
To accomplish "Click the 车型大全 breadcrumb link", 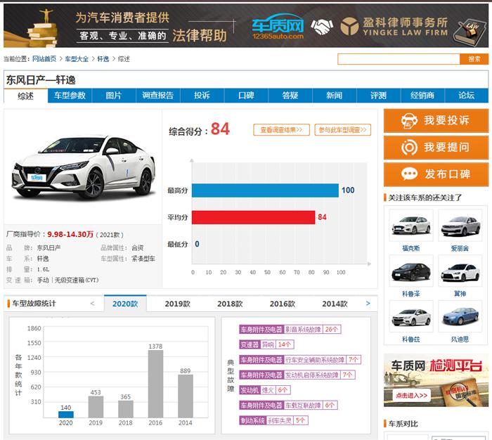I will (x=77, y=59).
